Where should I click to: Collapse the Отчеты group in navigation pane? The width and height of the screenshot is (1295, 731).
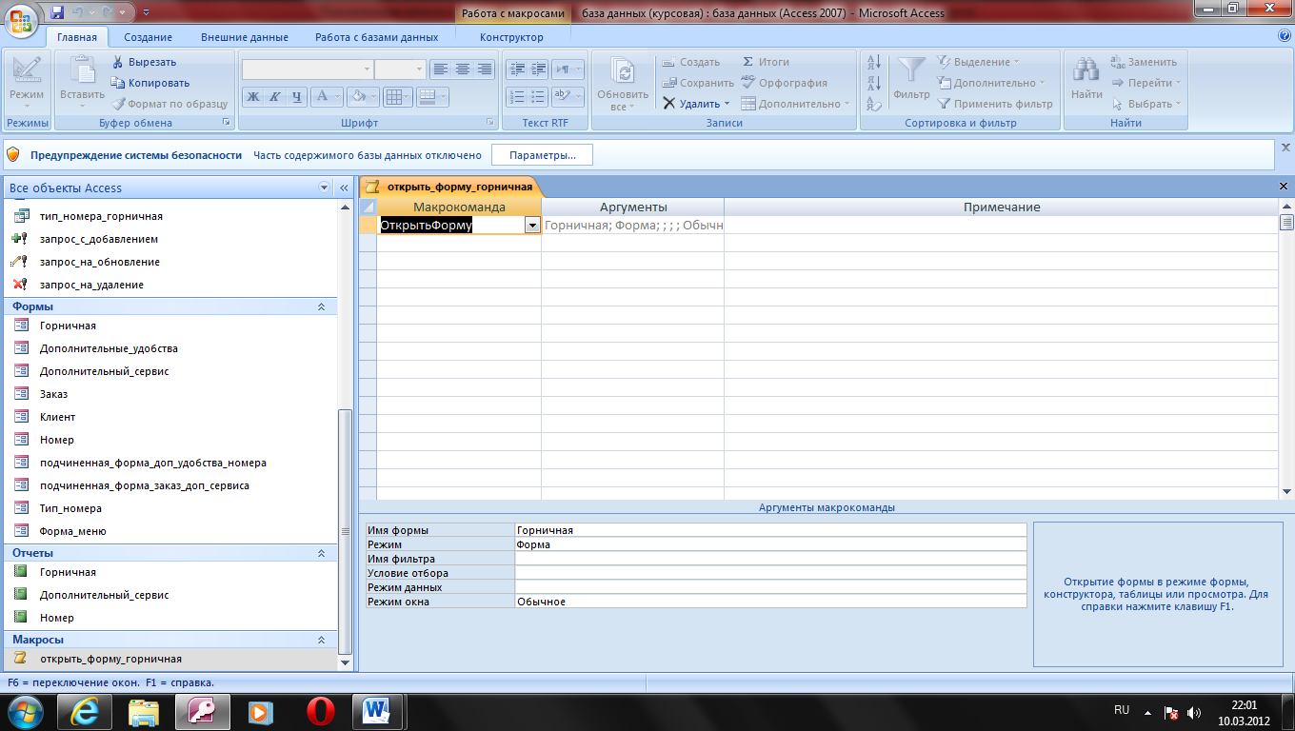coord(321,553)
